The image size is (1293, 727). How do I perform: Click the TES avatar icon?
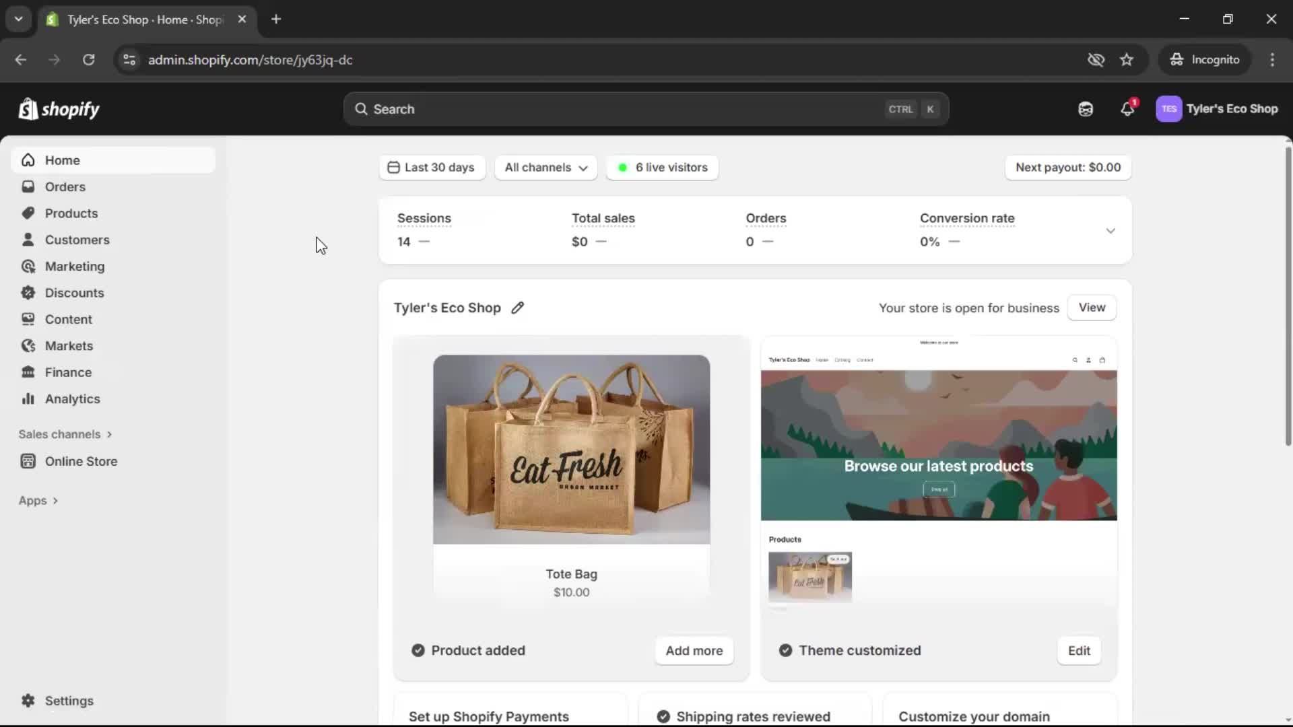[1168, 109]
